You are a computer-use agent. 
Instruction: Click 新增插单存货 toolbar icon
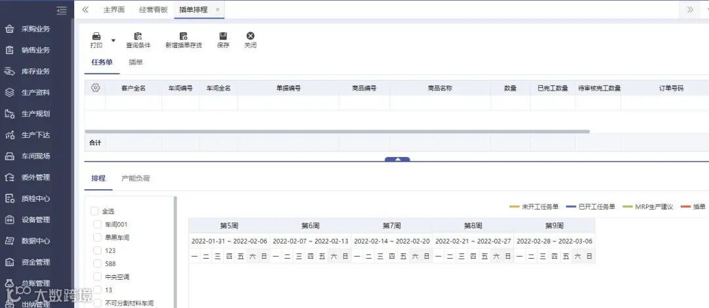coord(184,40)
